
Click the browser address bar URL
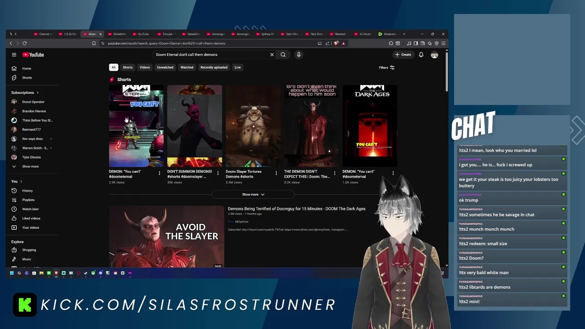[166, 43]
